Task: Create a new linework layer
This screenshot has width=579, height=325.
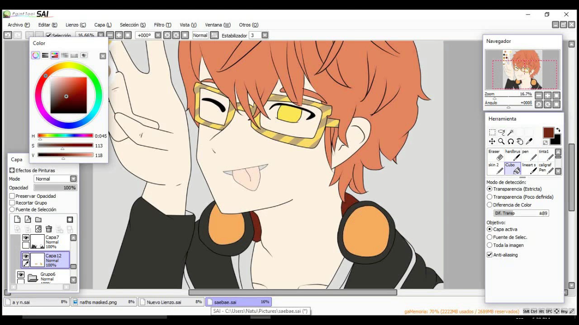Action: tap(28, 219)
